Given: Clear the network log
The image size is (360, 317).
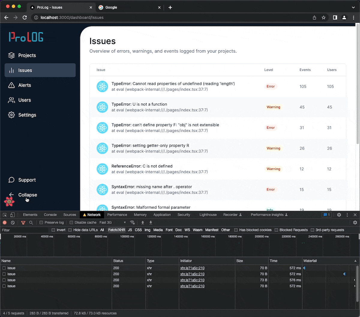Looking at the screenshot, I should [13, 223].
